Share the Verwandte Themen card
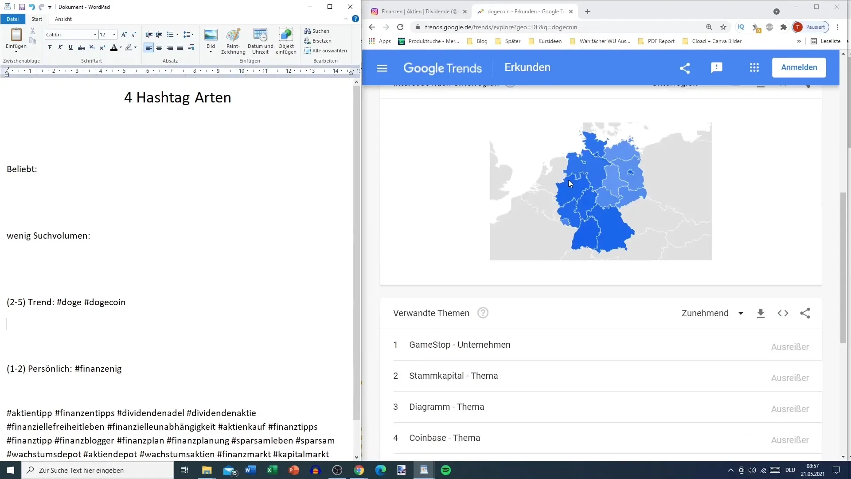This screenshot has width=851, height=479. tap(805, 314)
